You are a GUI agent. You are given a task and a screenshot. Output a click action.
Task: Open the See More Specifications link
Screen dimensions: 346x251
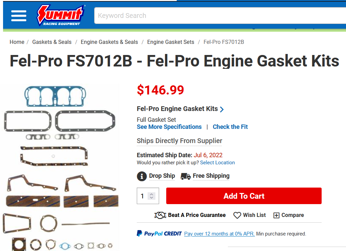(x=169, y=127)
